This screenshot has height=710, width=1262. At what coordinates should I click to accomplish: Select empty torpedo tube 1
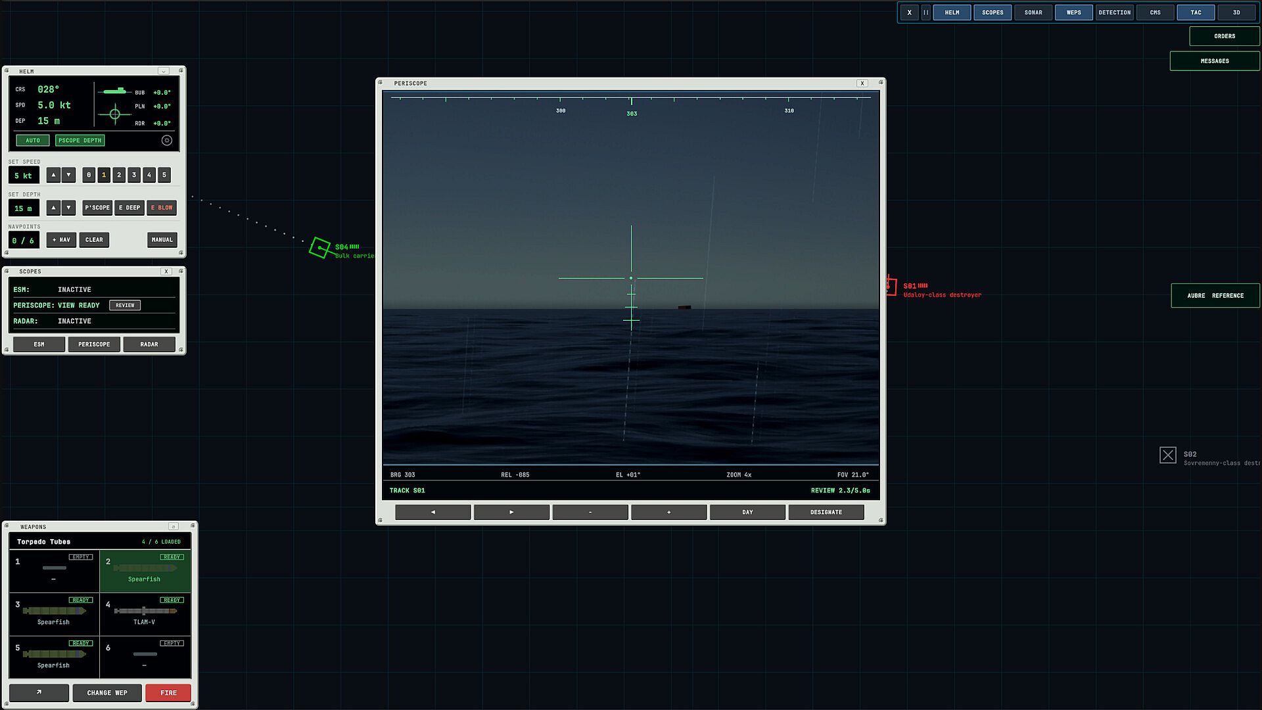pos(54,571)
